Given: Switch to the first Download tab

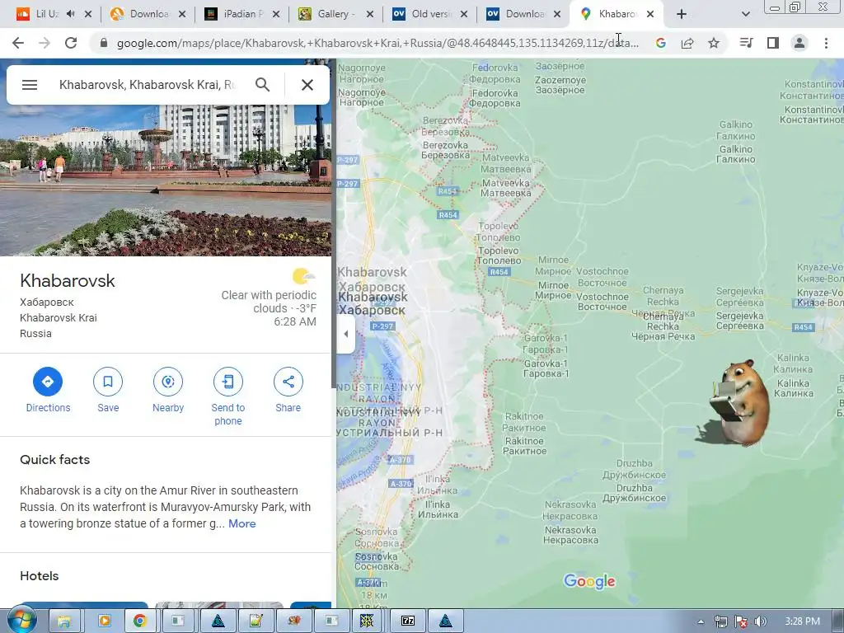Looking at the screenshot, I should click(x=148, y=14).
